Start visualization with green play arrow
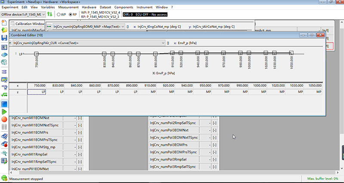Viewport: 344px width, 183px height. point(4,112)
